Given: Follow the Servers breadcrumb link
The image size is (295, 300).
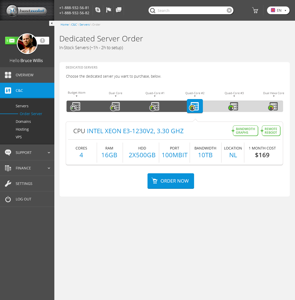Looking at the screenshot, I should pyautogui.click(x=84, y=25).
